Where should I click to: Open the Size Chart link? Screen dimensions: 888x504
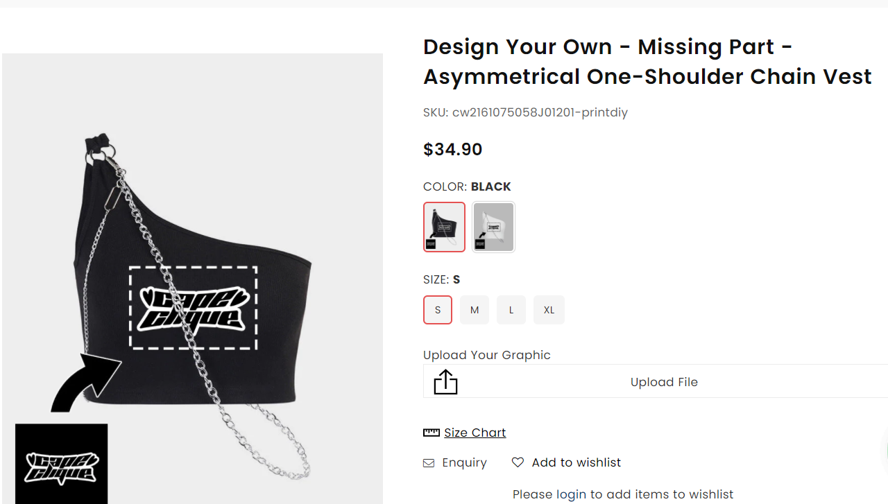(x=475, y=433)
